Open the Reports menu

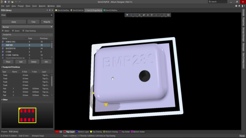click(x=42, y=6)
